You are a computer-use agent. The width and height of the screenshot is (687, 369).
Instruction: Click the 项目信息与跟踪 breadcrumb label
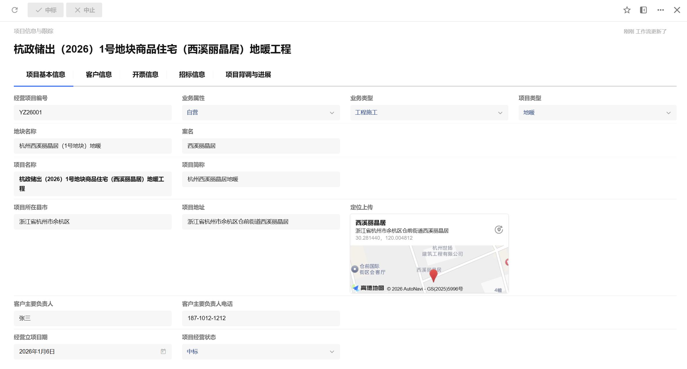click(x=33, y=31)
